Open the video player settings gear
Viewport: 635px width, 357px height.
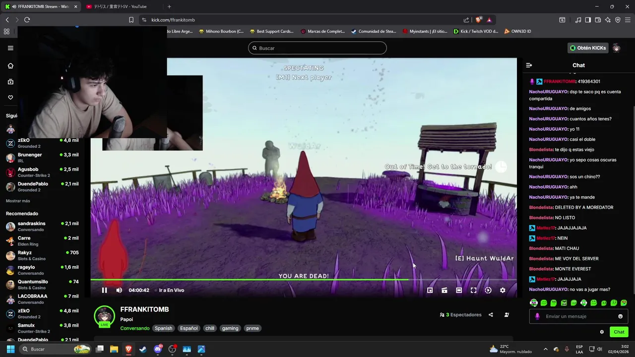pos(503,290)
